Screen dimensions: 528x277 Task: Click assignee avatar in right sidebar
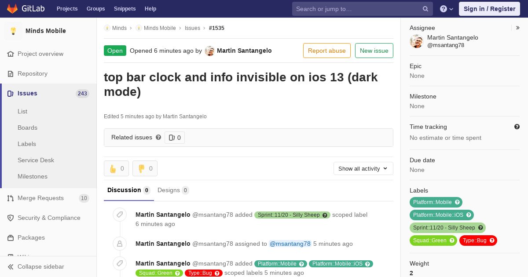(x=416, y=41)
